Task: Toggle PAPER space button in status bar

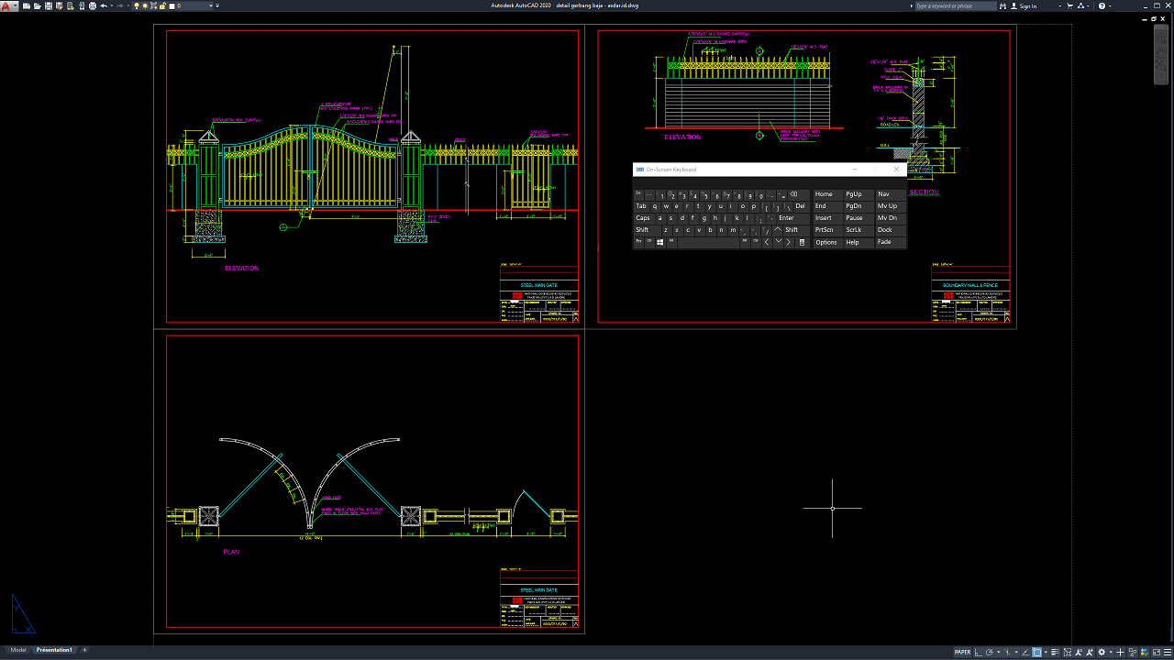Action: tap(963, 653)
